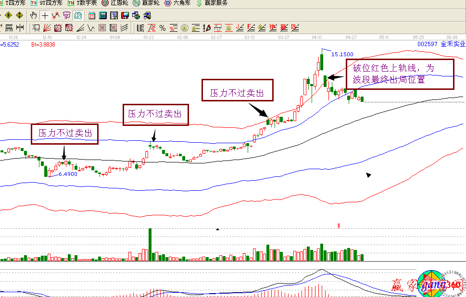Image resolution: width=466 pixels, height=297 pixels.
Task: Click the floppy disk save icon
Action: point(125,15)
